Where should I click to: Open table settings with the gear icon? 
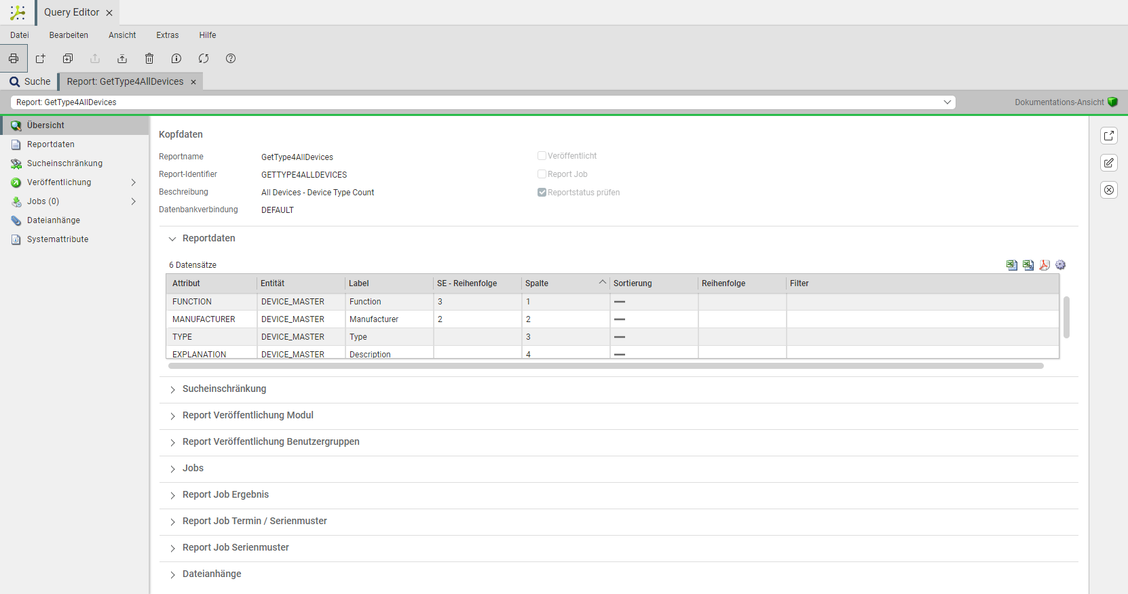point(1061,265)
